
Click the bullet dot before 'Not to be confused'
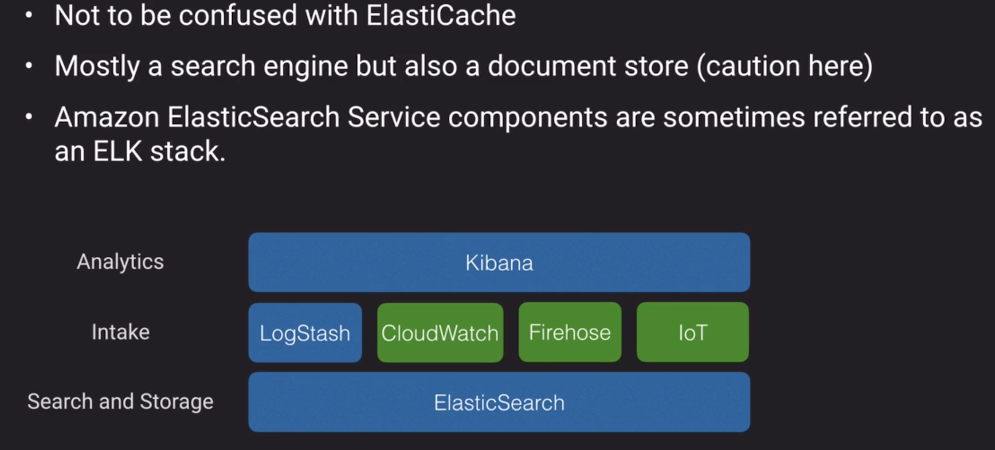click(29, 16)
